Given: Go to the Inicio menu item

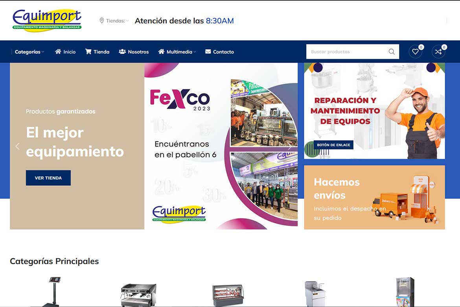Looking at the screenshot, I should tap(70, 52).
